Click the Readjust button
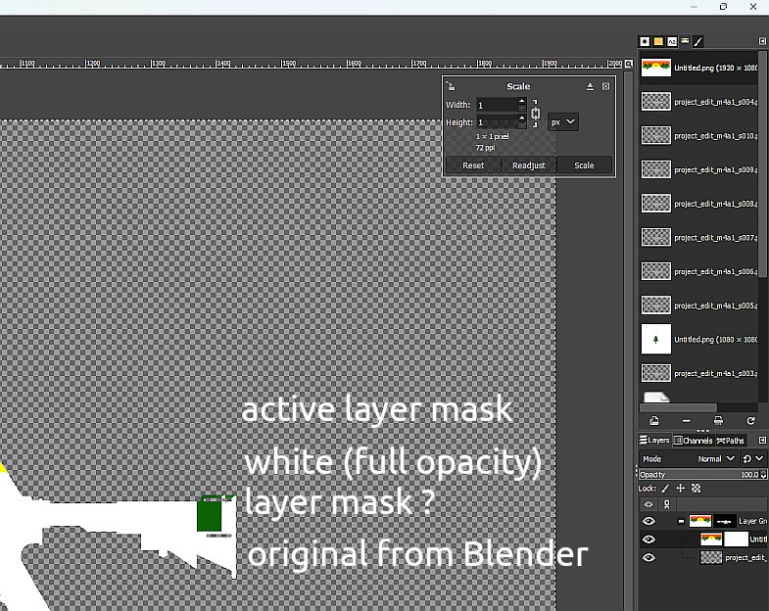Image resolution: width=769 pixels, height=611 pixels. point(529,165)
